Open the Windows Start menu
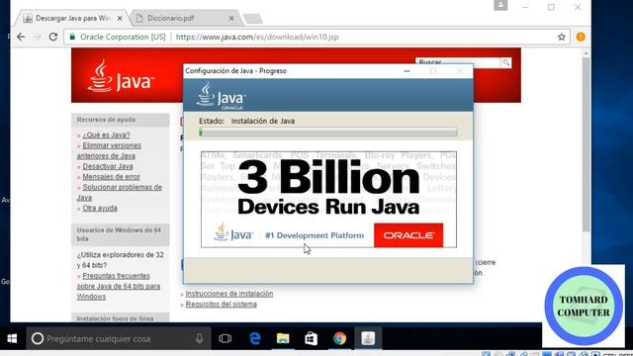 [x=12, y=338]
